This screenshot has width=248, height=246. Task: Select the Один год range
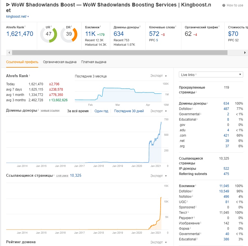[x=102, y=111]
